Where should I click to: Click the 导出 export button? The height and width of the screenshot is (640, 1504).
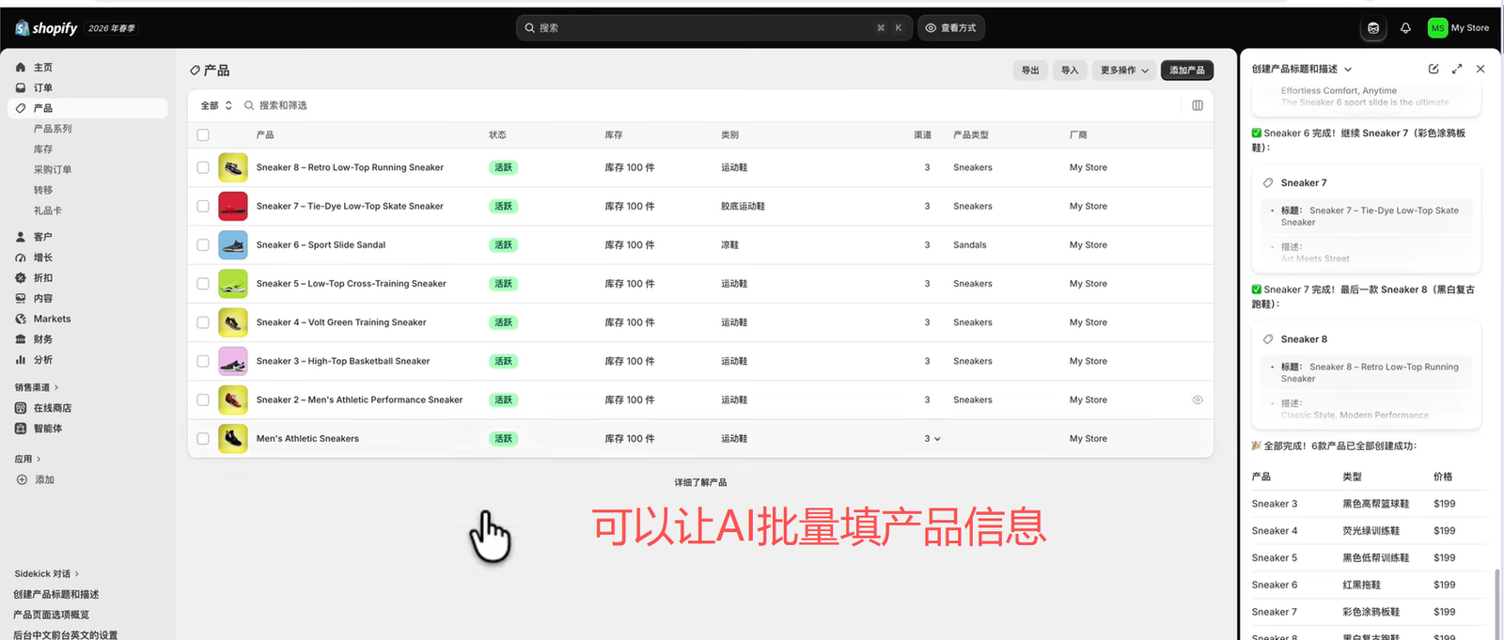click(1031, 70)
